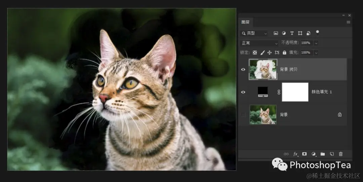Screen dimensions: 363x182
Task: Add a layer mask
Action: pyautogui.click(x=305, y=154)
